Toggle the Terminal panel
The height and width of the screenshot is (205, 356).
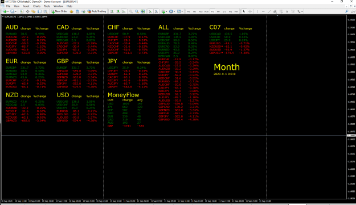39,11
